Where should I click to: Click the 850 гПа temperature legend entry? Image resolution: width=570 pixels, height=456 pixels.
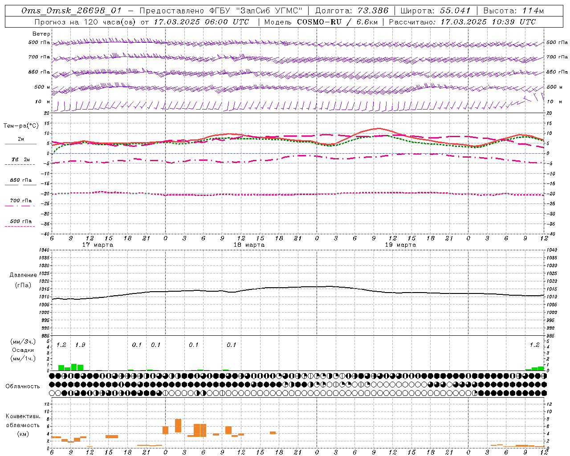tap(21, 180)
